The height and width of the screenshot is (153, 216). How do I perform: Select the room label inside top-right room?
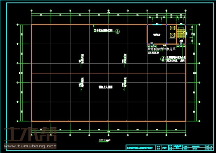pyautogui.click(x=156, y=35)
